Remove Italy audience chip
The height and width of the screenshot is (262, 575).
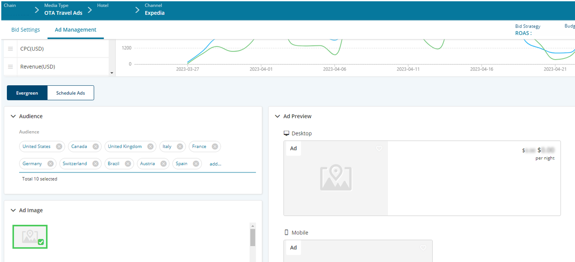coord(180,147)
